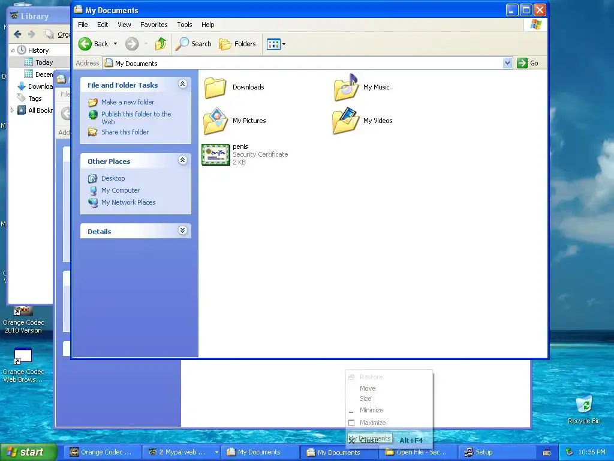
Task: Choose Move in the context menu
Action: 389,388
